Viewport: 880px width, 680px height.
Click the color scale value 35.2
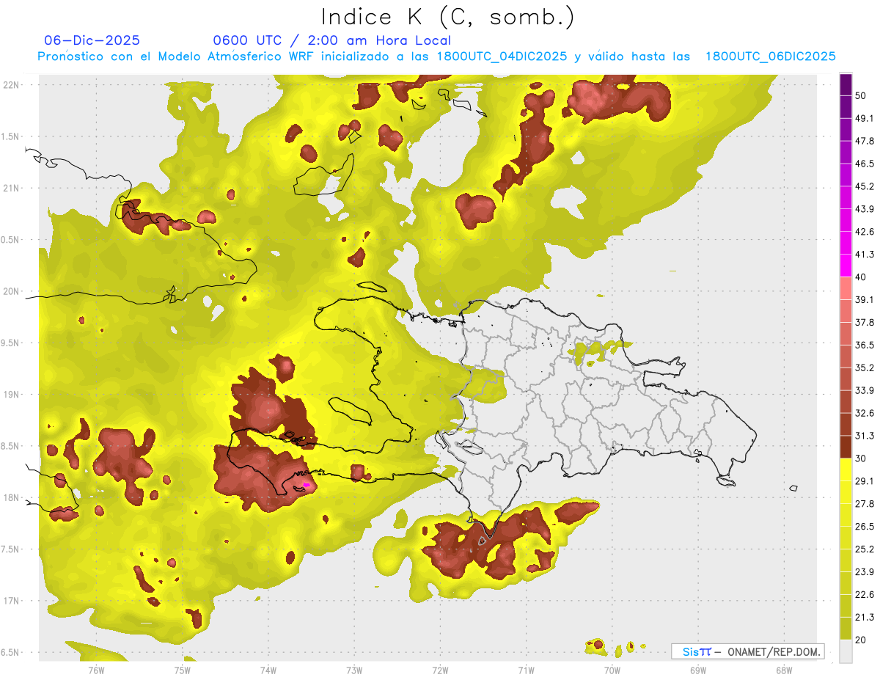pyautogui.click(x=865, y=368)
